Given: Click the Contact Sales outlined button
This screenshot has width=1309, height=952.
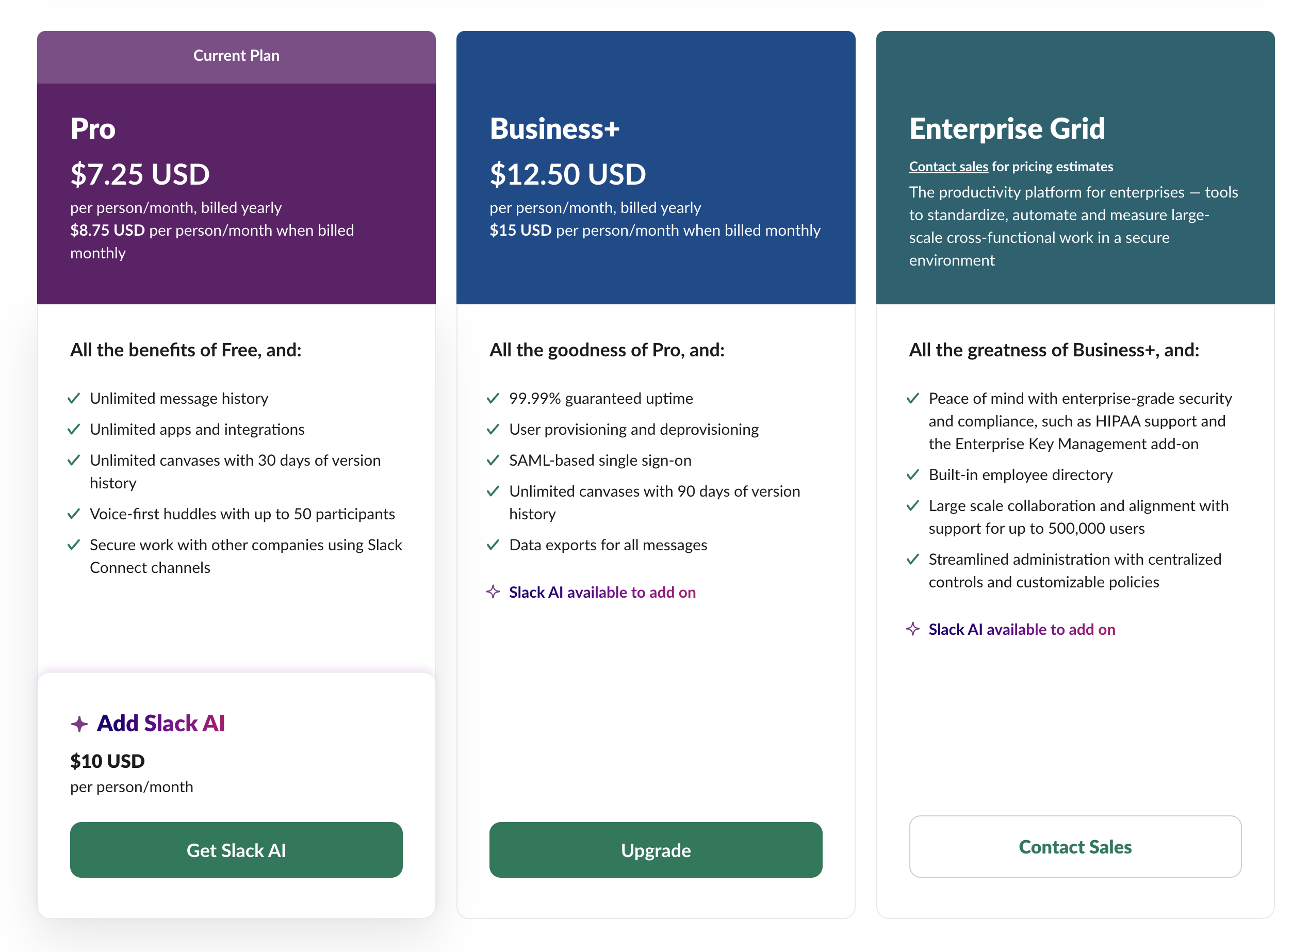Looking at the screenshot, I should coord(1075,846).
